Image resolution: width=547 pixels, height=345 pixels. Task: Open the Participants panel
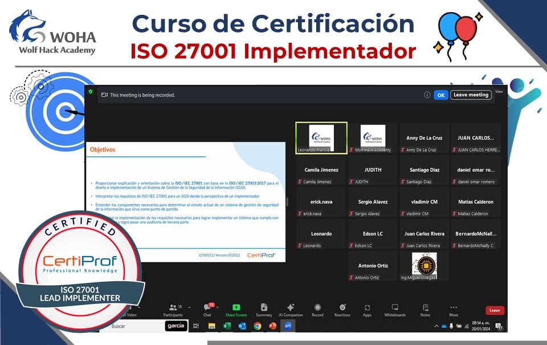173,310
